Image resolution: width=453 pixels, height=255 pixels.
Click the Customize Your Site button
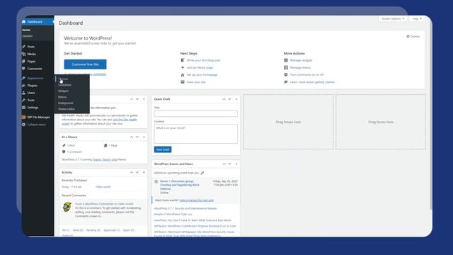85,64
